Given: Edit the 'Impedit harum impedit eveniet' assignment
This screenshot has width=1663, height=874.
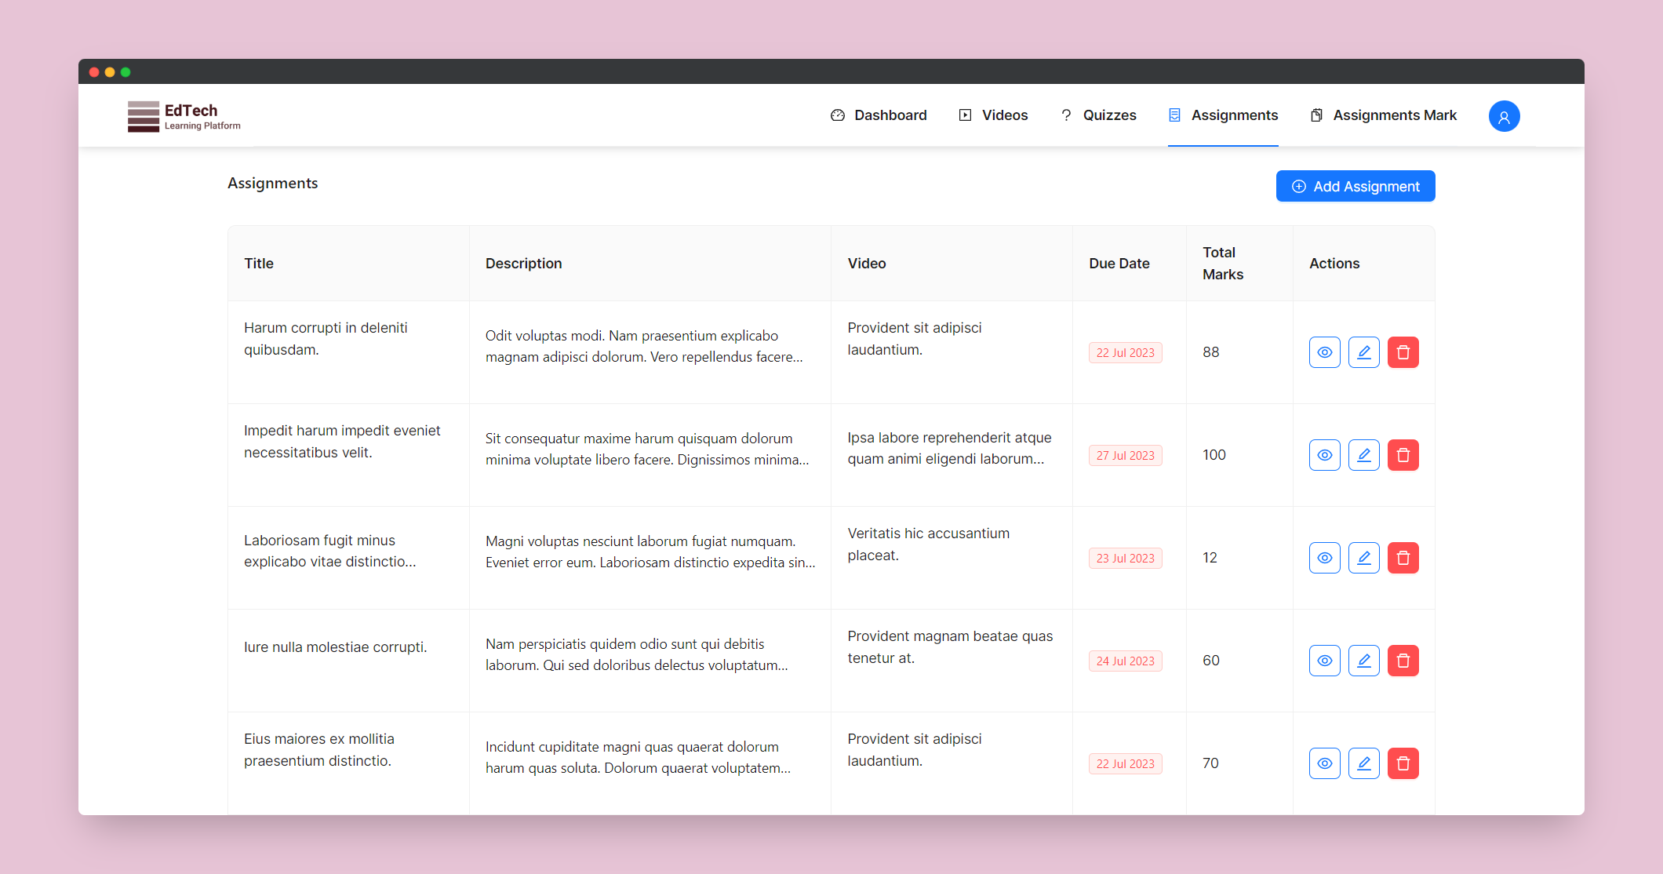Looking at the screenshot, I should (1363, 455).
